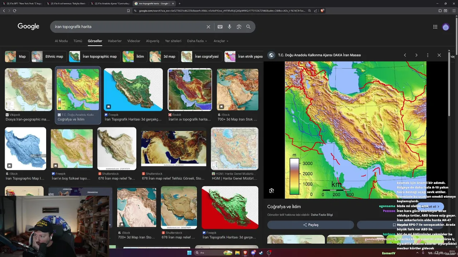Image resolution: width=458 pixels, height=257 pixels.
Task: Click the Coğrafya ve İklim title in preview
Action: tap(284, 207)
